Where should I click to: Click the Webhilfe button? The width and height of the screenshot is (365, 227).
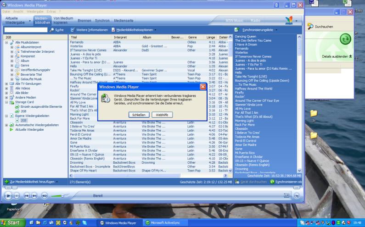pos(162,115)
